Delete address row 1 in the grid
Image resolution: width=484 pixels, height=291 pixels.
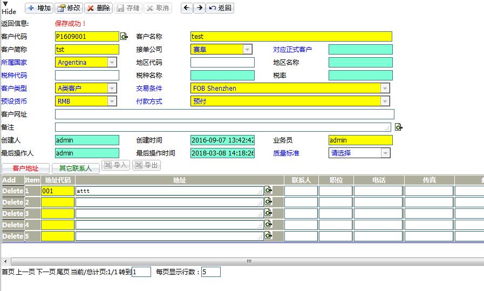pos(12,191)
